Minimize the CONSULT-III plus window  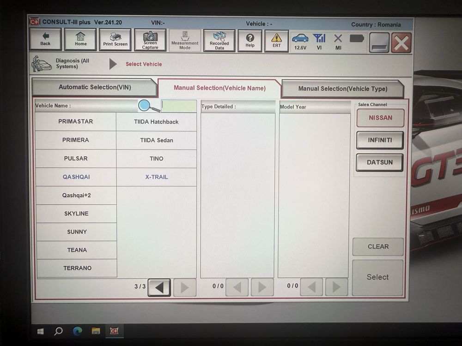(x=379, y=43)
